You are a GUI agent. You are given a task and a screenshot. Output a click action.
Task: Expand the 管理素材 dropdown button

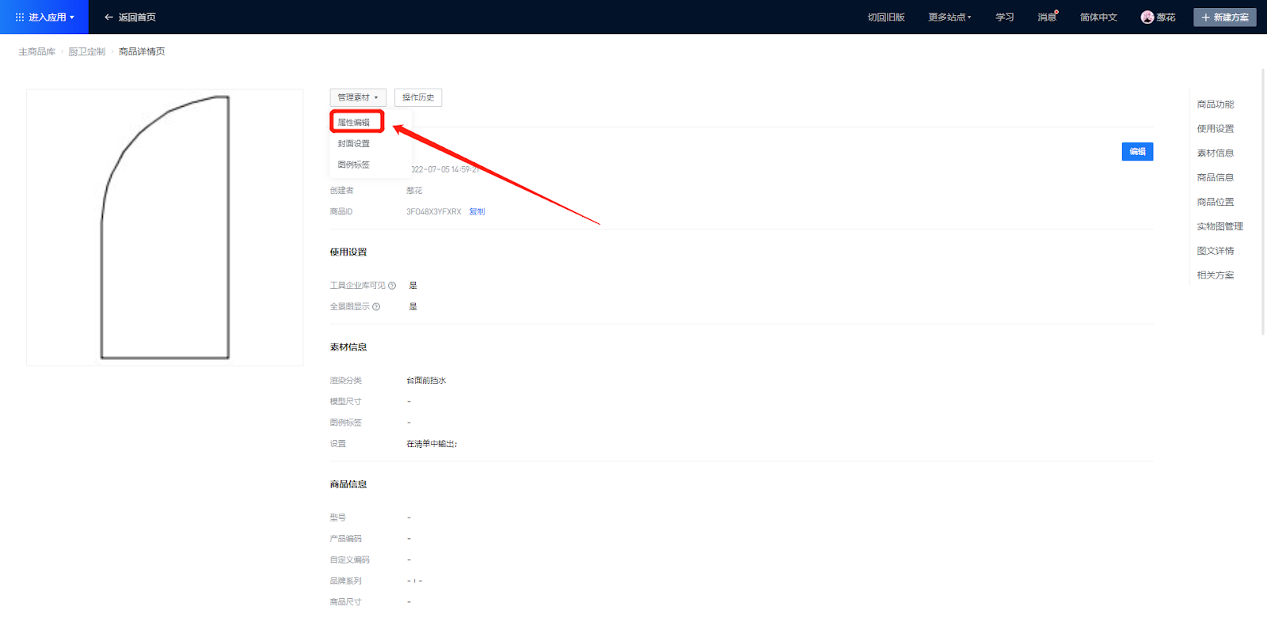point(358,97)
